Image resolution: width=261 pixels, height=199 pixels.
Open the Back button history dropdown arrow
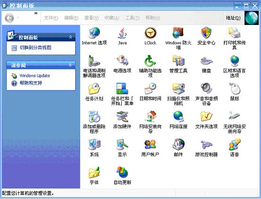[18, 17]
